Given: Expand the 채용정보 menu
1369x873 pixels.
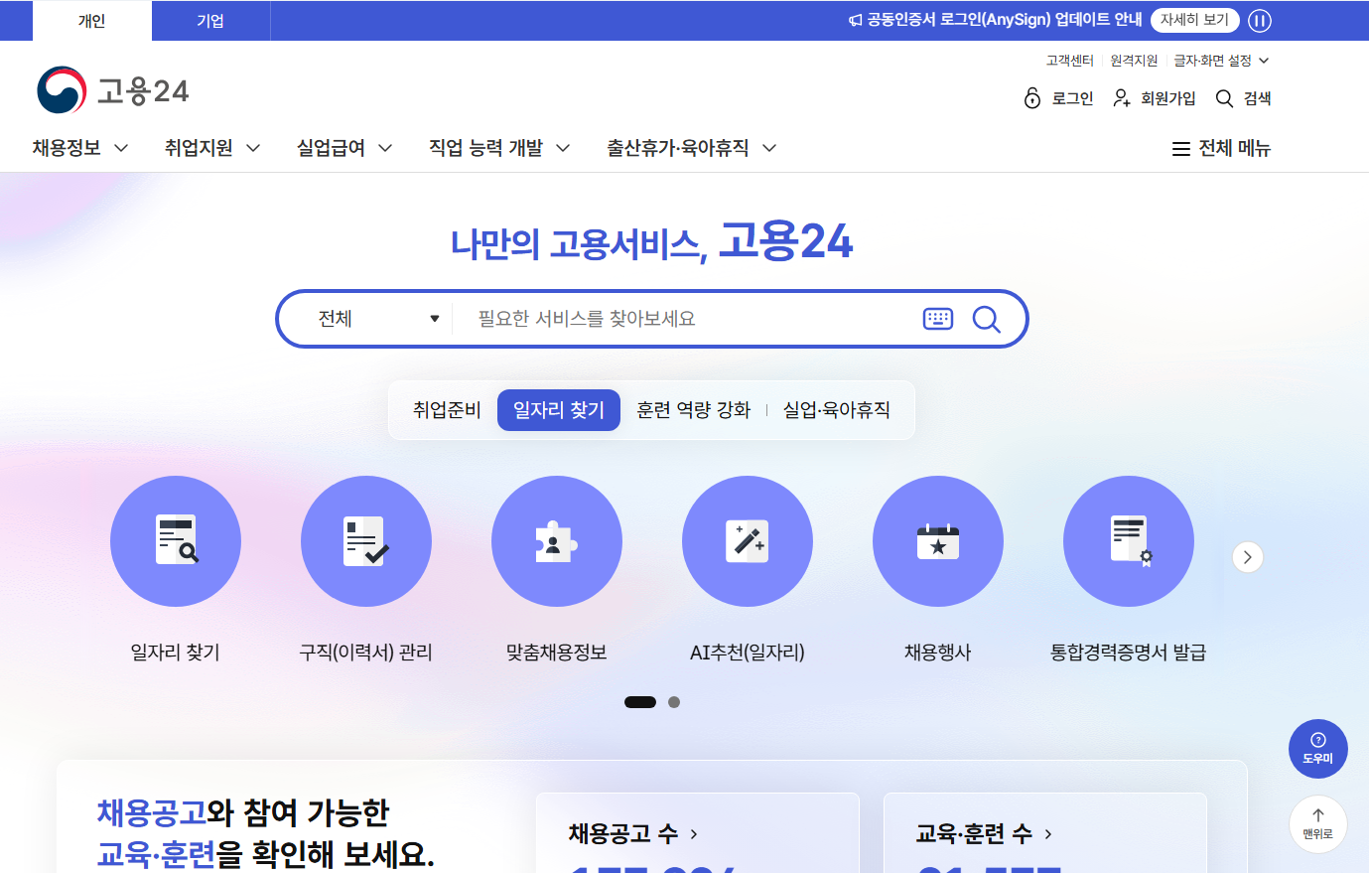Looking at the screenshot, I should tap(80, 148).
